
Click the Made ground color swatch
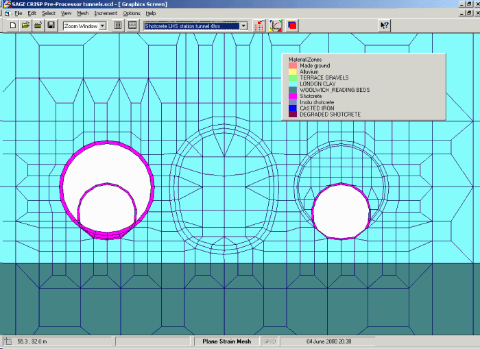293,66
